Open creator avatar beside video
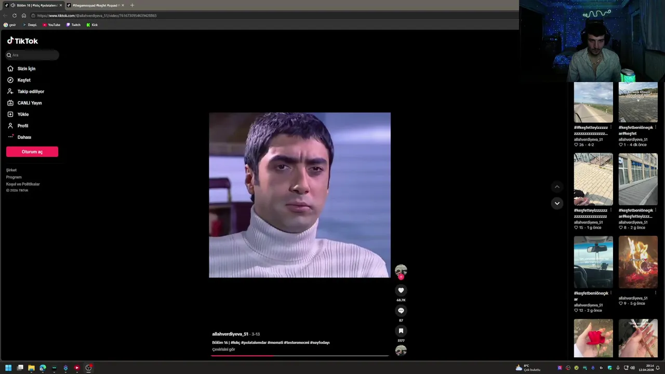Image resolution: width=665 pixels, height=374 pixels. tap(401, 270)
